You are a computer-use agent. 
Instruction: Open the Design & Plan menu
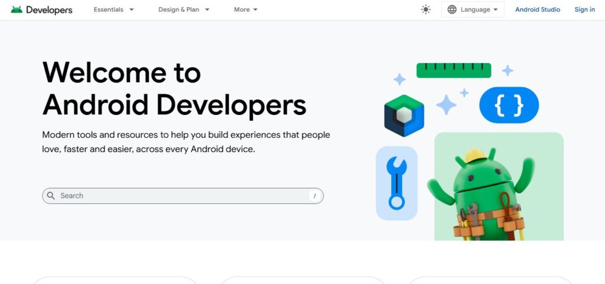184,9
